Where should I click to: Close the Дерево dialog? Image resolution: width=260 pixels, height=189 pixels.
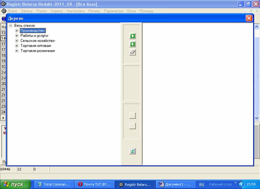pos(249,18)
